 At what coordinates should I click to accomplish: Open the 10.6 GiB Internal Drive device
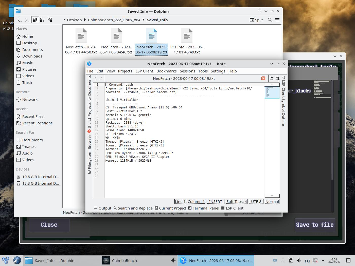click(x=38, y=177)
